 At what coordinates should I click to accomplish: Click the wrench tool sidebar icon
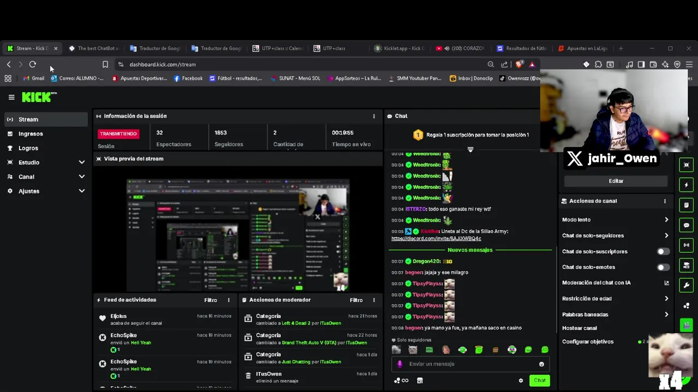coord(687,285)
